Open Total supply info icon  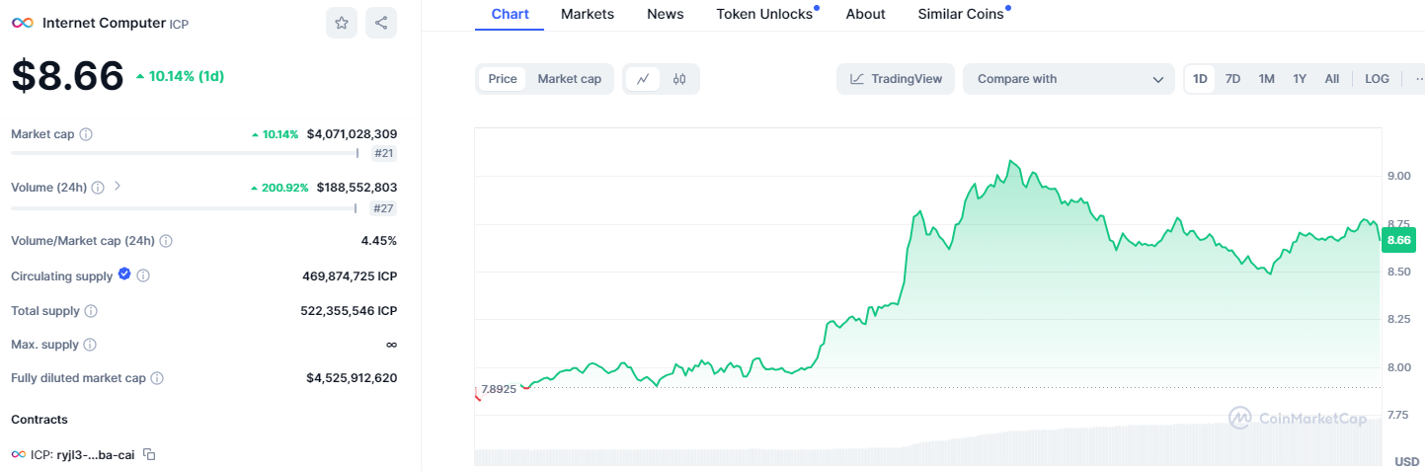[91, 311]
